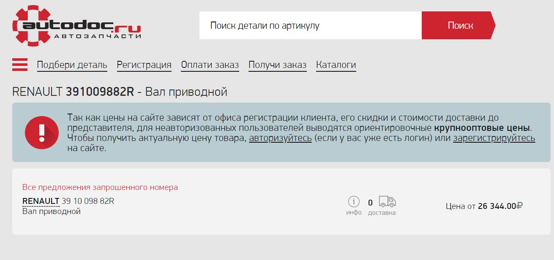This screenshot has width=554, height=260.
Task: Click the red exclamation warning icon
Action: 41,132
